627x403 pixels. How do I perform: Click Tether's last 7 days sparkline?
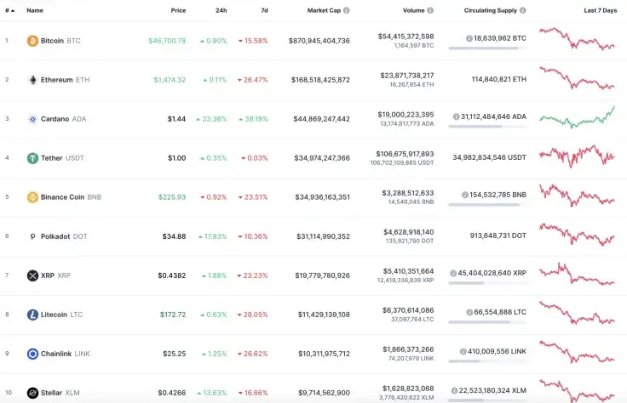point(578,157)
